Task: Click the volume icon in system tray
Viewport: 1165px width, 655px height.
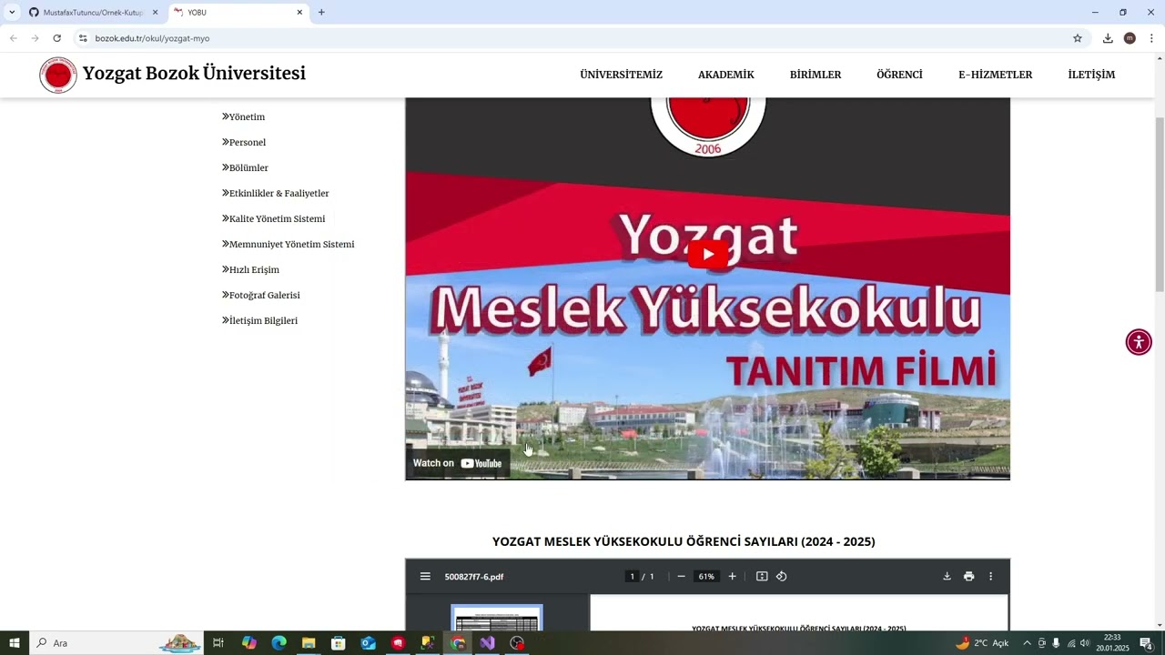Action: [1085, 643]
